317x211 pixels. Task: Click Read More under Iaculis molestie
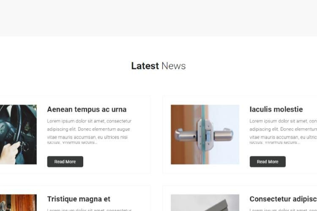(x=268, y=162)
